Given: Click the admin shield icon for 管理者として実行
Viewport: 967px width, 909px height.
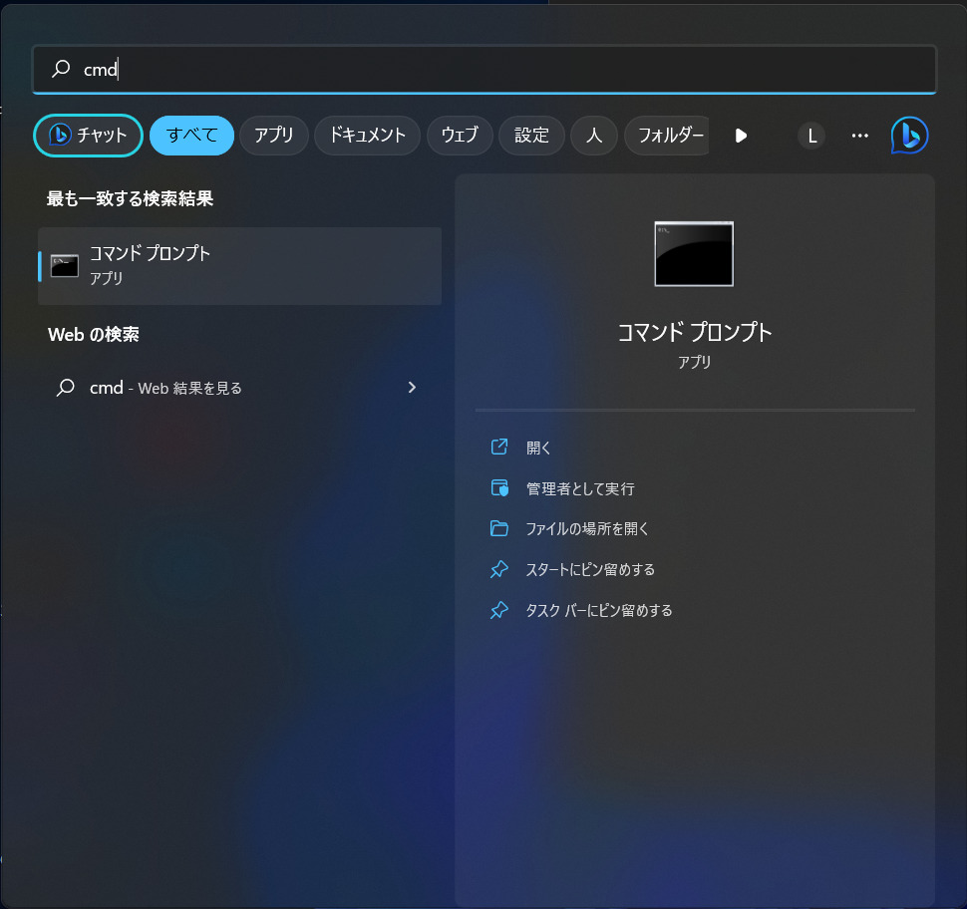Looking at the screenshot, I should click(498, 487).
